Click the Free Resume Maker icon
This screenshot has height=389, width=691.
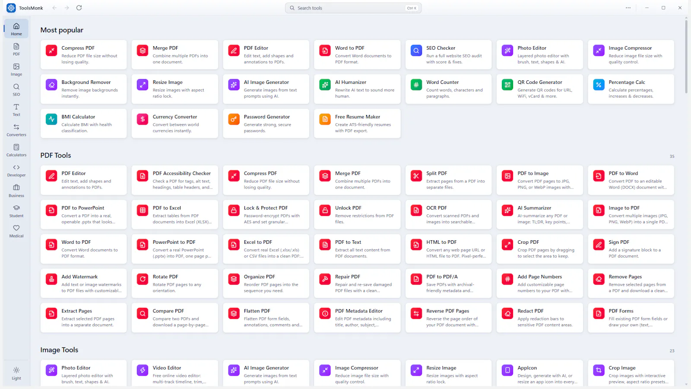pos(325,119)
